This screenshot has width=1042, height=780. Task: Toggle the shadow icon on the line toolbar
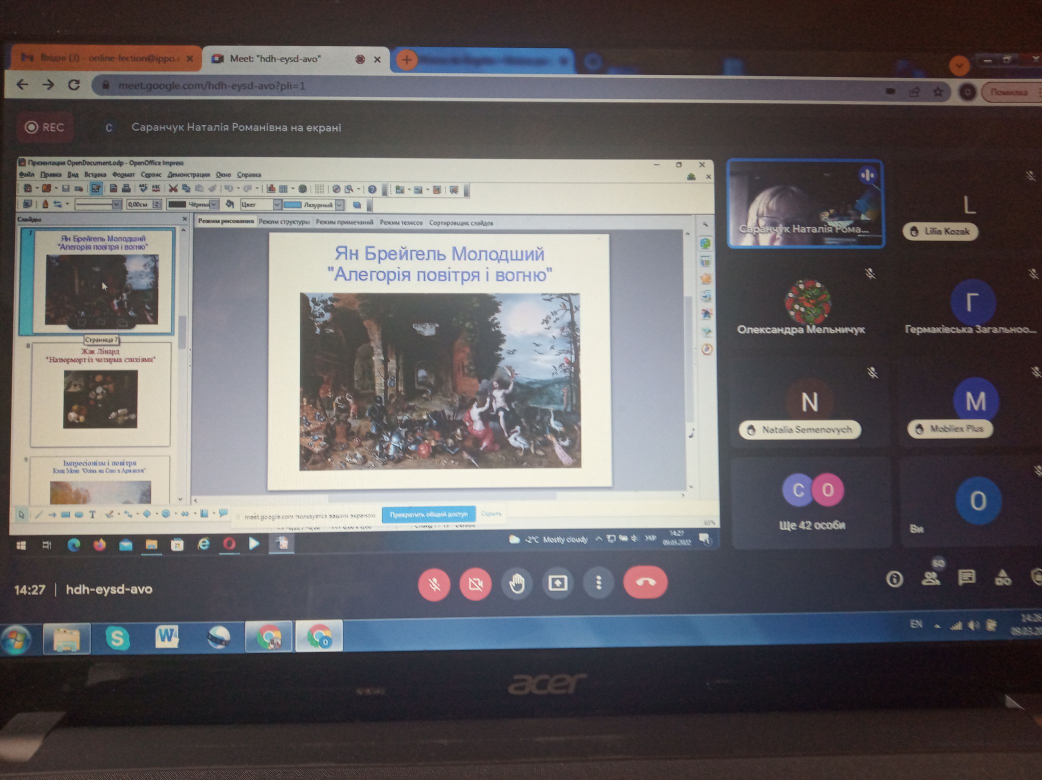pos(357,205)
